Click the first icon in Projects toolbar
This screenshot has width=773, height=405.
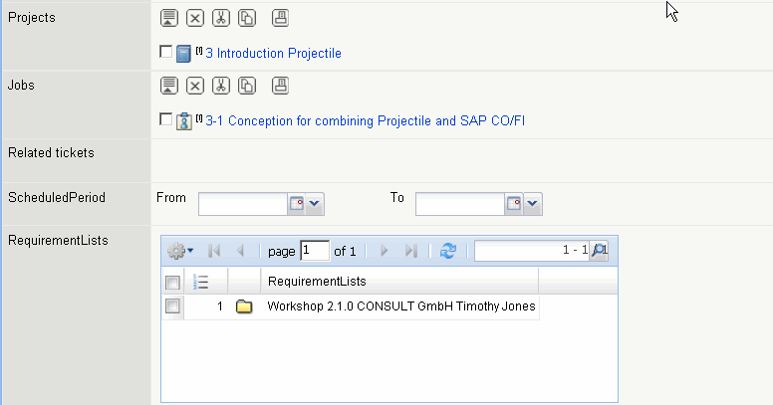(169, 18)
